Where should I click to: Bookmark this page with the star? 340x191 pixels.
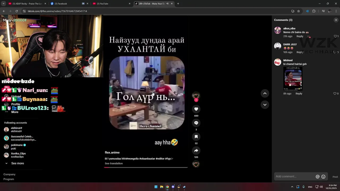tap(299, 11)
